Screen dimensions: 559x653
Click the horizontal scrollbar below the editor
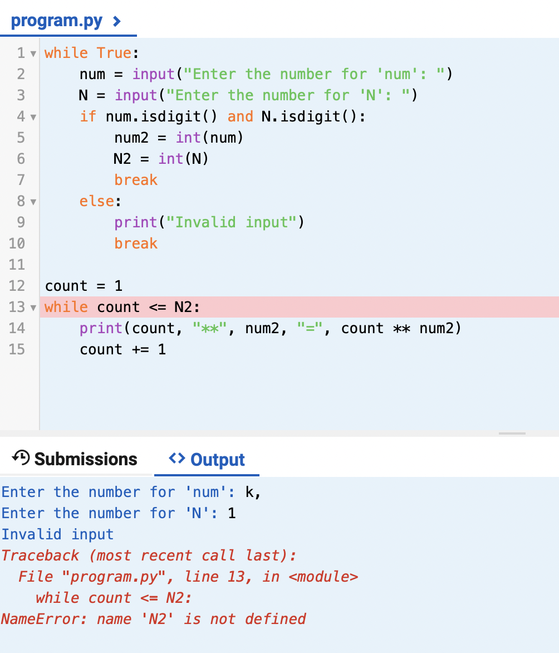tap(512, 435)
